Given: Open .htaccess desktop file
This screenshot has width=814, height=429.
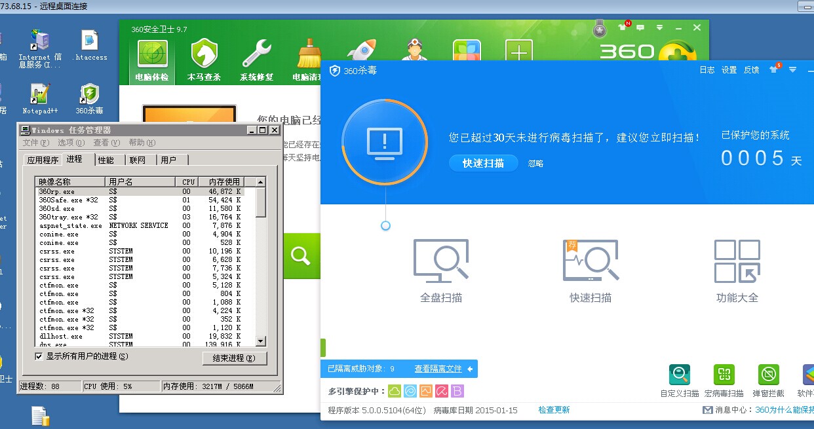Looking at the screenshot, I should click(90, 45).
